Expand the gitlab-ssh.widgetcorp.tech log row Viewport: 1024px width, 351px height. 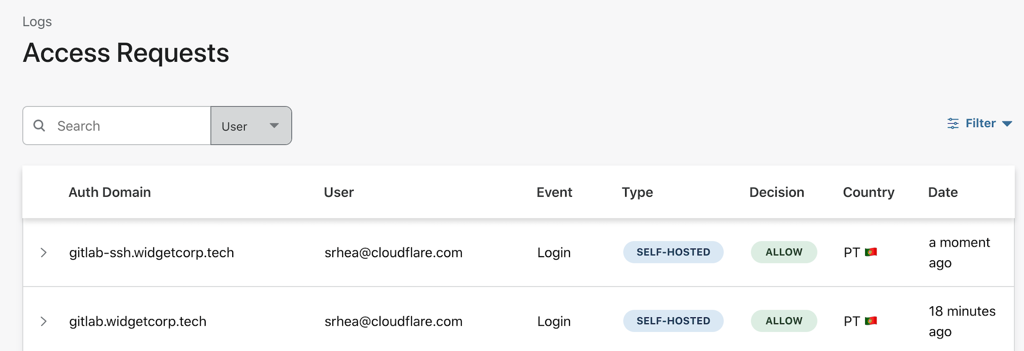[43, 252]
